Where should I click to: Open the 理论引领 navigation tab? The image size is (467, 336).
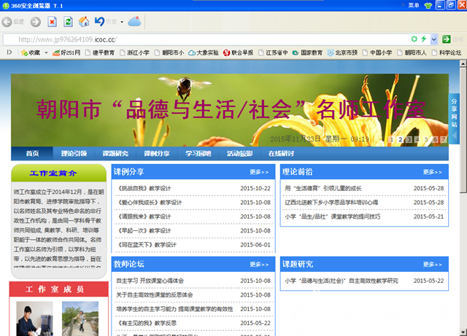tap(74, 154)
